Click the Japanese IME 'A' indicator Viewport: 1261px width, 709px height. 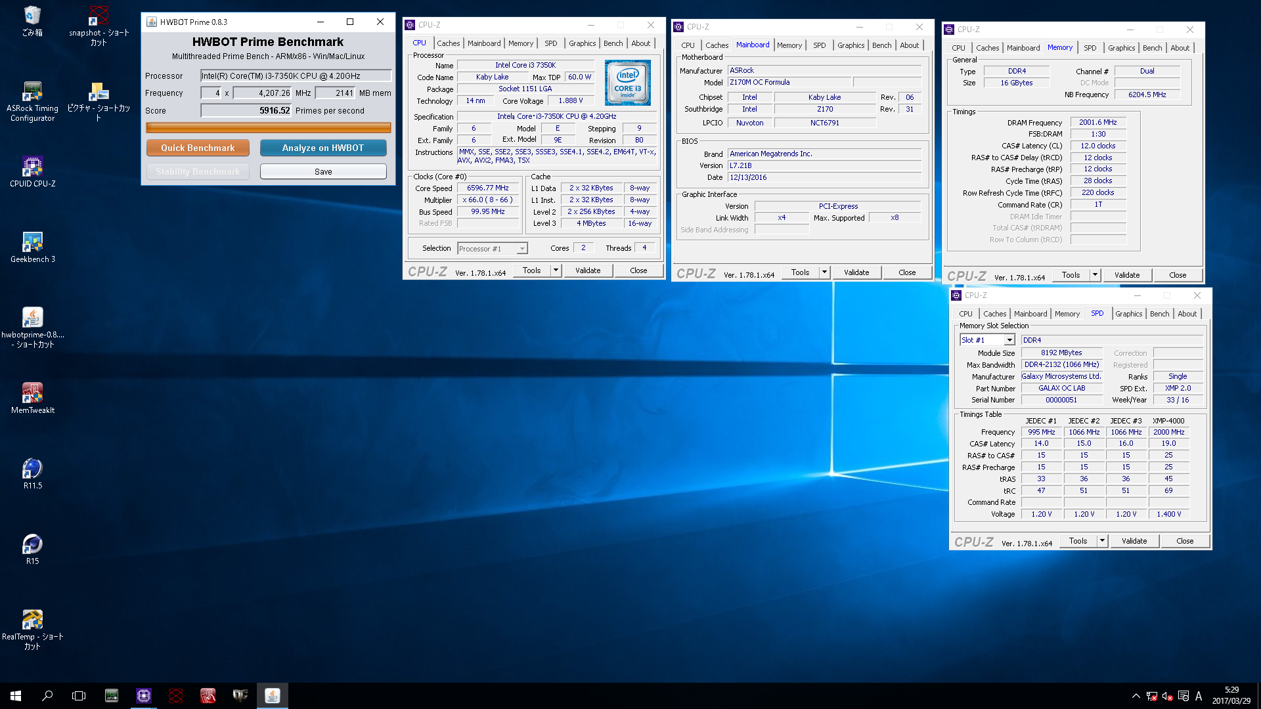[1199, 696]
